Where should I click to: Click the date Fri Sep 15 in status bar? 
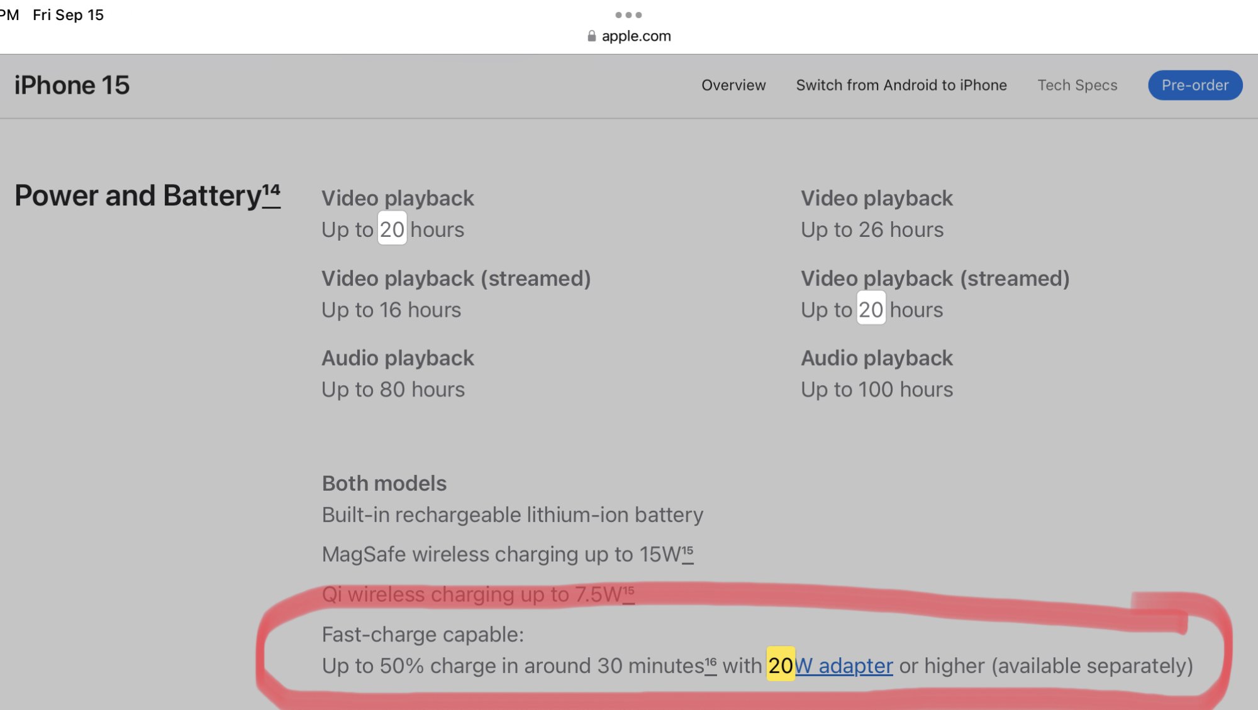(x=68, y=14)
